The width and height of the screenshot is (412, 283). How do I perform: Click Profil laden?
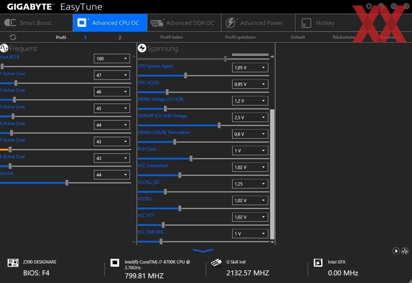[171, 37]
